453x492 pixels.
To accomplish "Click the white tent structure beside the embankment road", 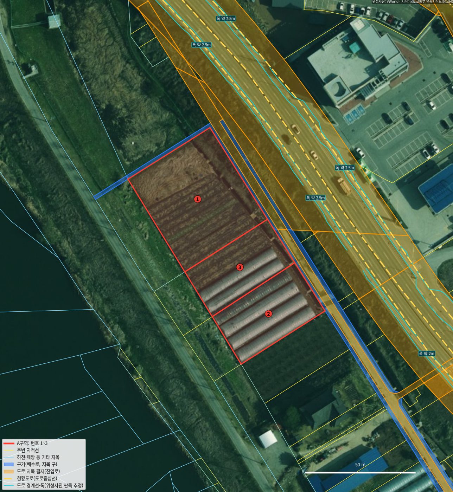I will coord(268,439).
